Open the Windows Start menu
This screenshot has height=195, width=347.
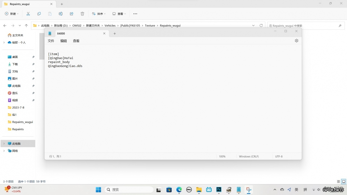(98, 190)
